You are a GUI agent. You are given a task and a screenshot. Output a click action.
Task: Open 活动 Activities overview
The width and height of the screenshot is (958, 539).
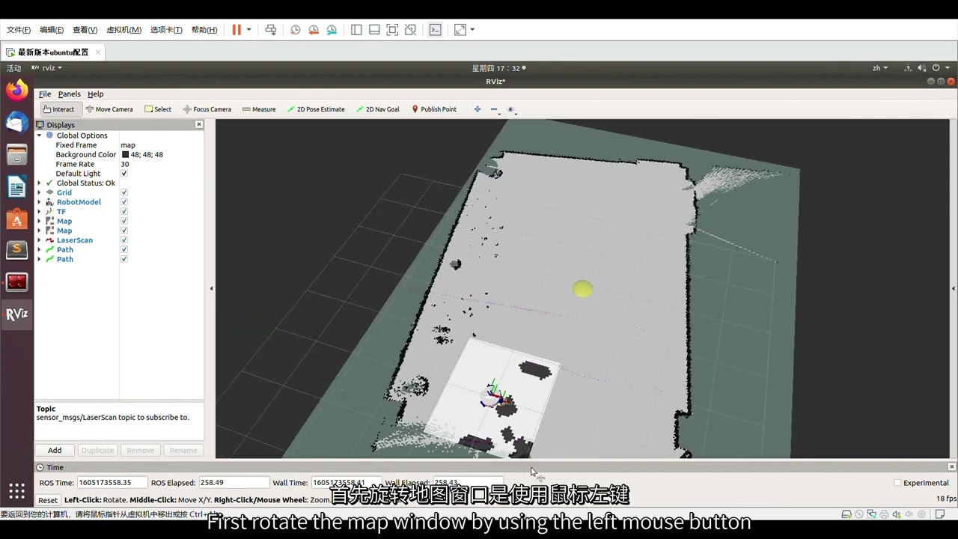click(14, 68)
